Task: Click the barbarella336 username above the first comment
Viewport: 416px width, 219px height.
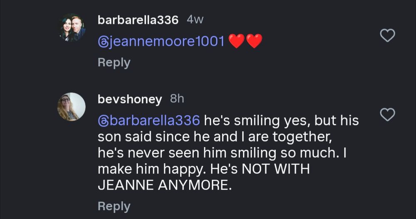Action: tap(138, 20)
